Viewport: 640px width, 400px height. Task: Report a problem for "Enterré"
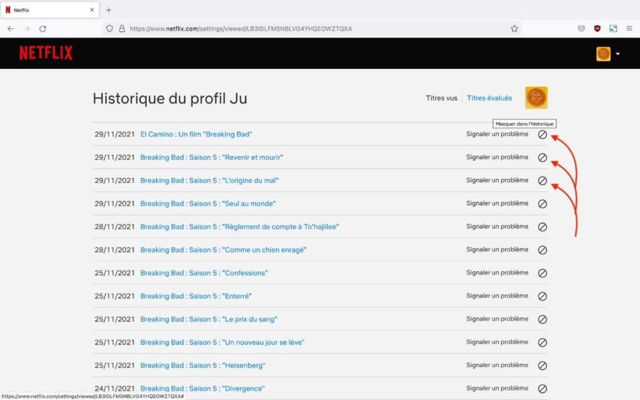click(x=497, y=296)
